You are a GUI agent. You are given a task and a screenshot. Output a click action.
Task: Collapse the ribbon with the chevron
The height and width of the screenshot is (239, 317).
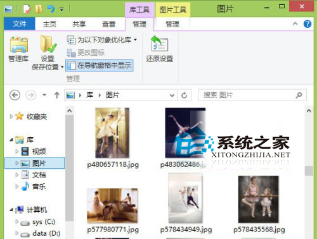pyautogui.click(x=295, y=24)
